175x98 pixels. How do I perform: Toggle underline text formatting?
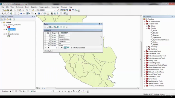[65, 91]
